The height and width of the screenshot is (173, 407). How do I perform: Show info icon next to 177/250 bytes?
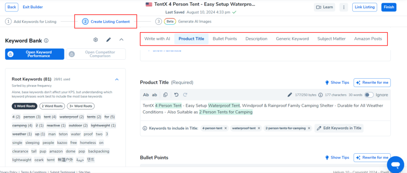point(320,95)
